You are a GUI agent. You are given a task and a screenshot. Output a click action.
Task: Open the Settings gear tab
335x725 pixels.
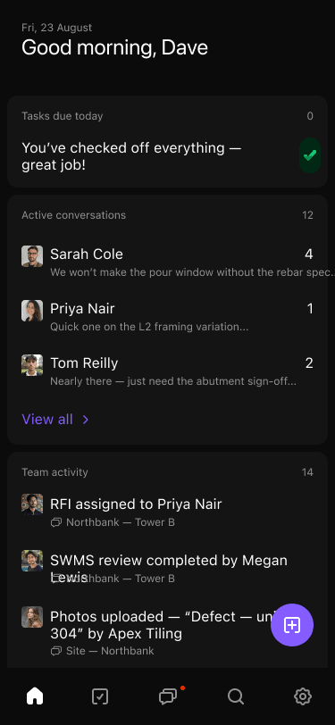303,696
